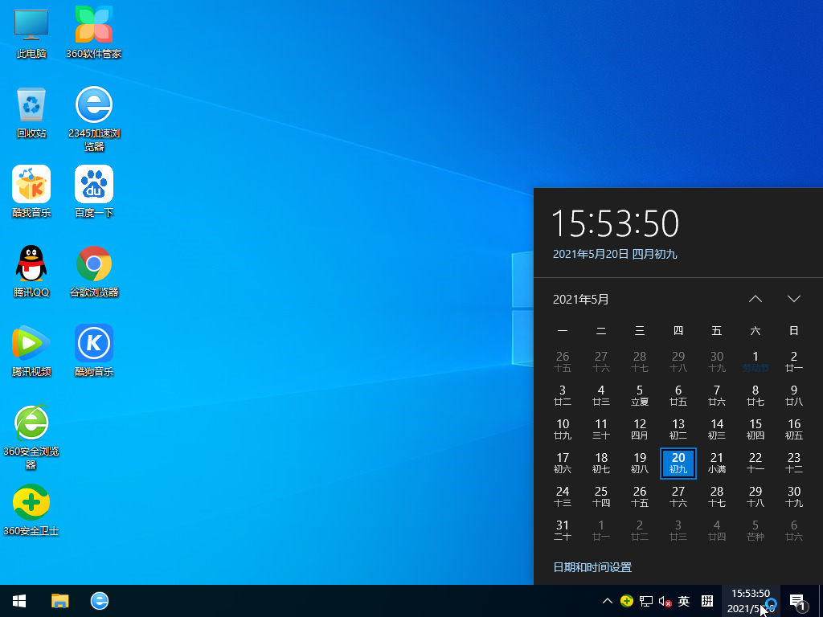Select May 3 廿二 in calendar
Image resolution: width=823 pixels, height=617 pixels.
coord(563,395)
